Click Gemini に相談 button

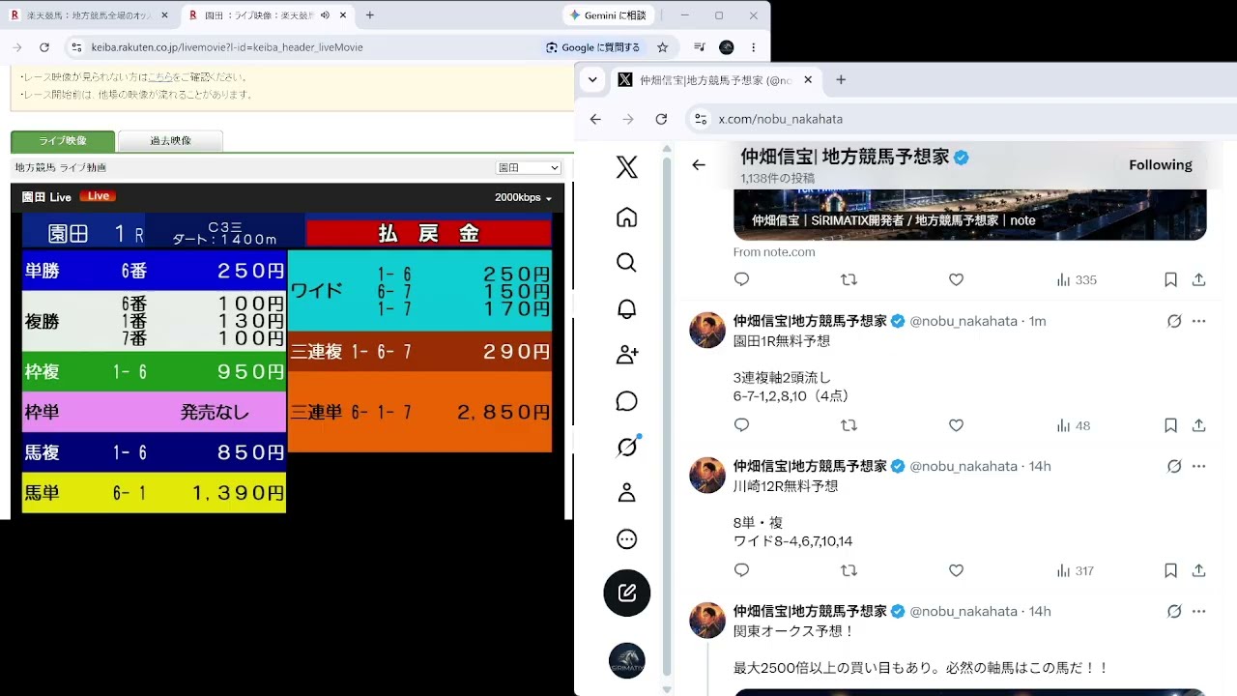pyautogui.click(x=608, y=15)
